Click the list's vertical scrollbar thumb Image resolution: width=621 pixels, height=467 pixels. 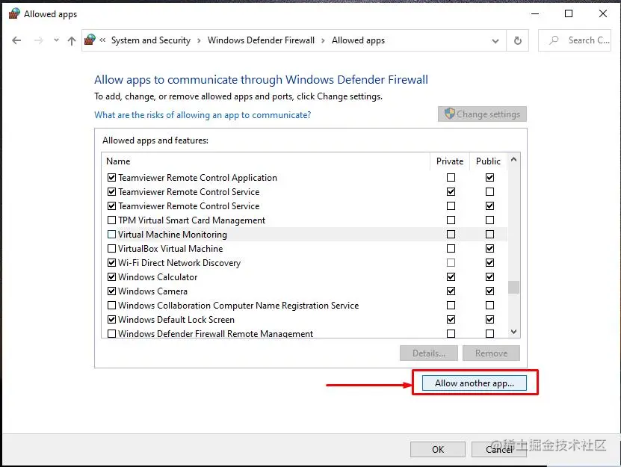coord(513,287)
